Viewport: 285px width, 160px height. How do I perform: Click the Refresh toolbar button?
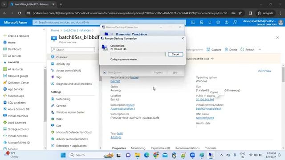pos(248,49)
